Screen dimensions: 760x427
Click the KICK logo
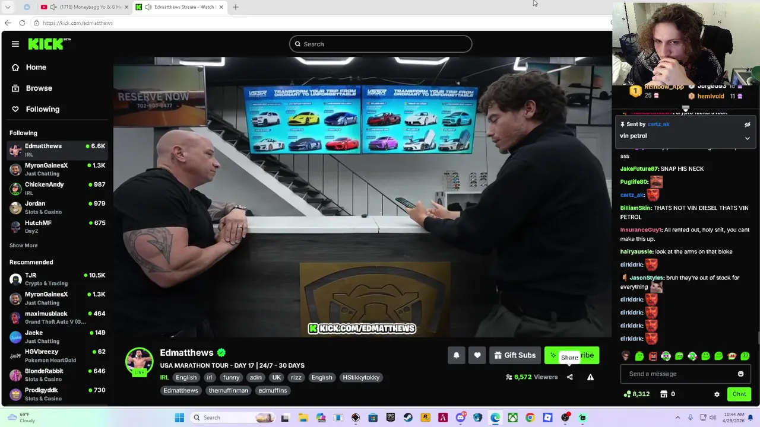pos(49,44)
